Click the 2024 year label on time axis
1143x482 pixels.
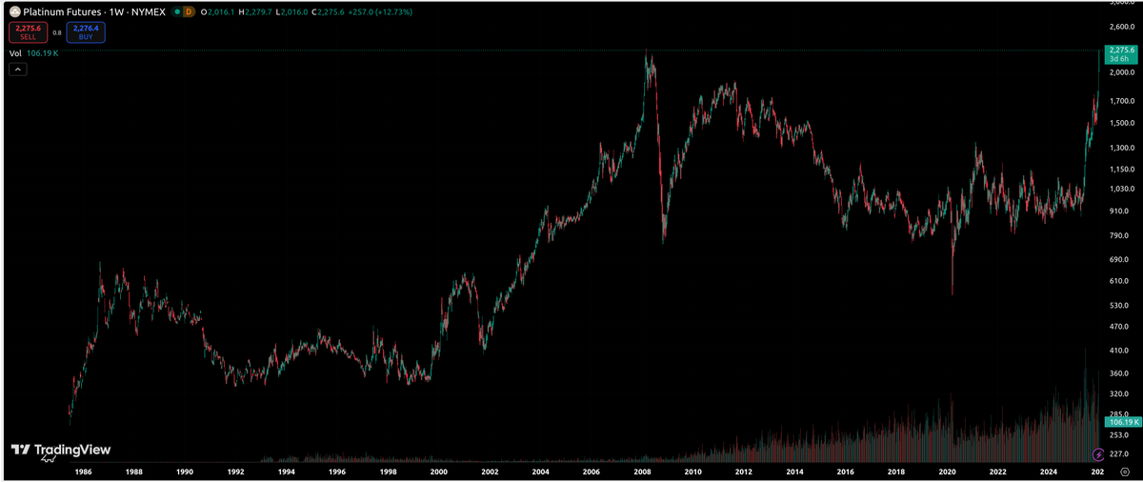click(x=1048, y=472)
